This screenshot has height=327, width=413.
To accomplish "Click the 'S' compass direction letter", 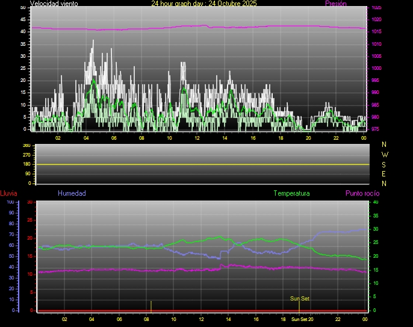I will 385,164.
